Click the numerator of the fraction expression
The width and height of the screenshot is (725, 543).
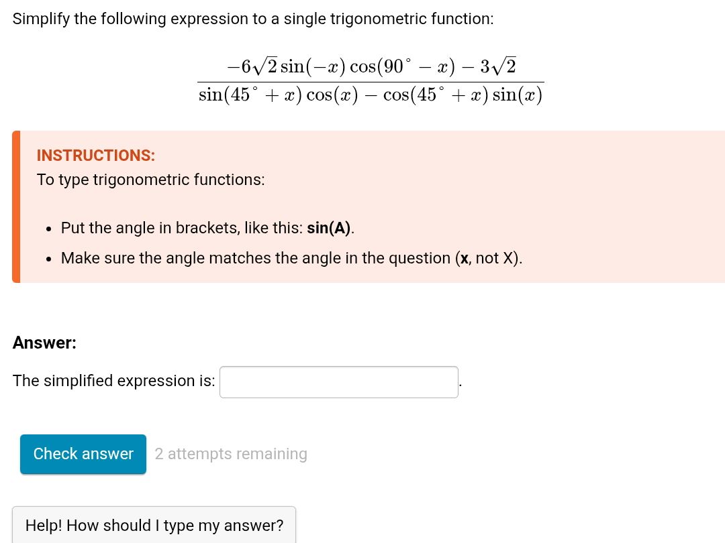(x=371, y=65)
